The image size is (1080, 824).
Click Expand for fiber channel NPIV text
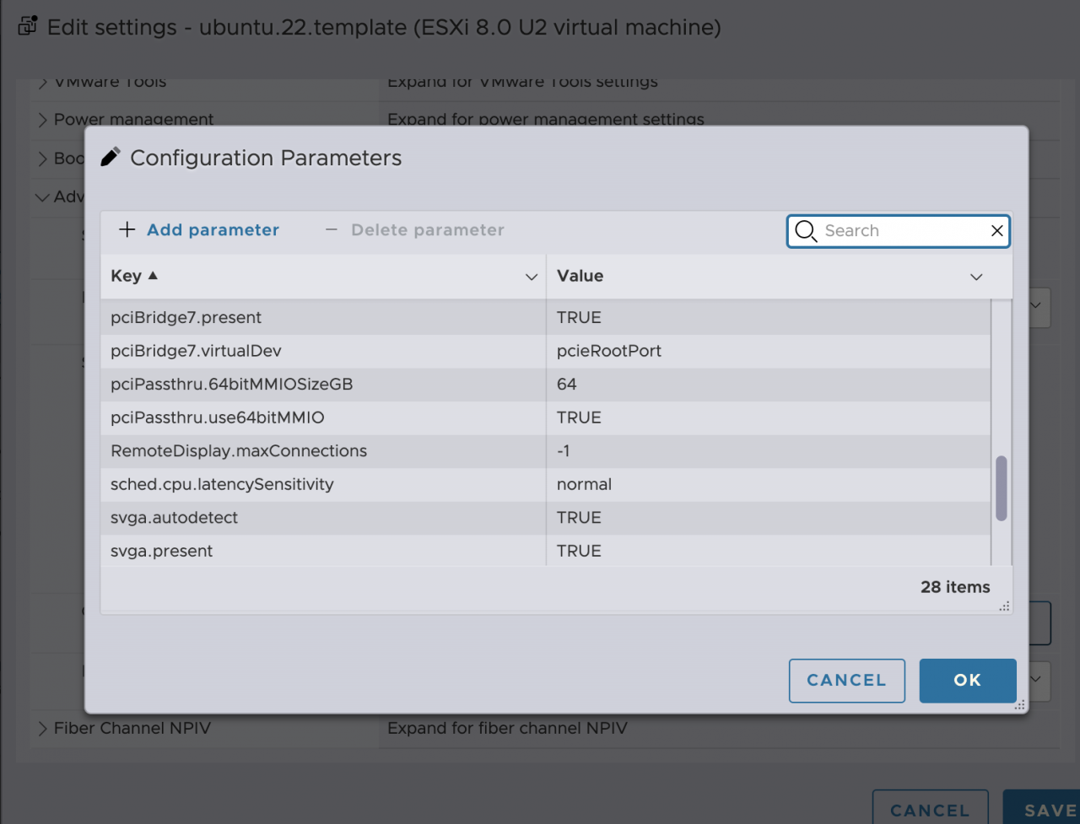point(507,728)
